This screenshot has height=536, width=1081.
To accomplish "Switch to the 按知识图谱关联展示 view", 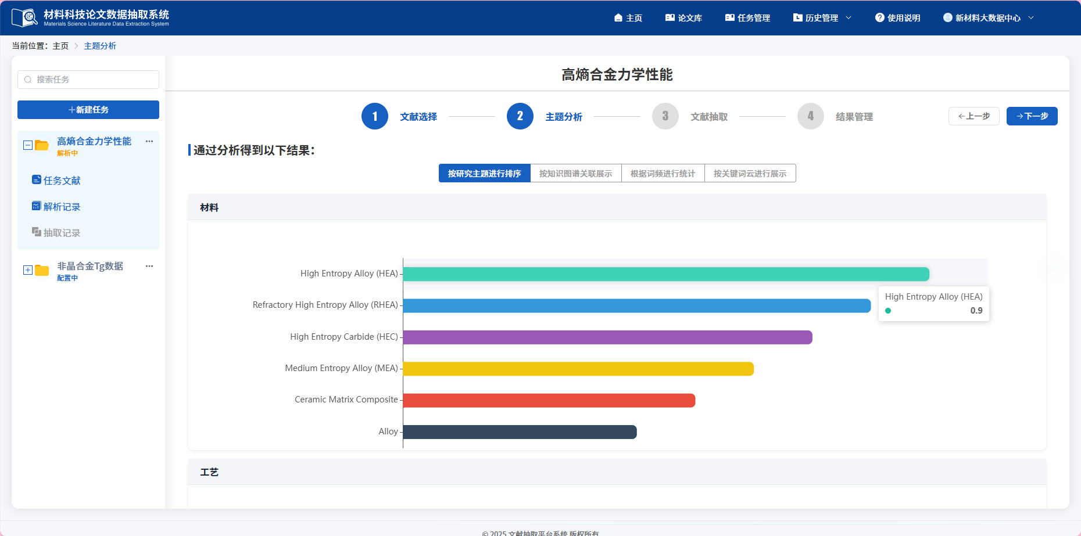I will (576, 172).
